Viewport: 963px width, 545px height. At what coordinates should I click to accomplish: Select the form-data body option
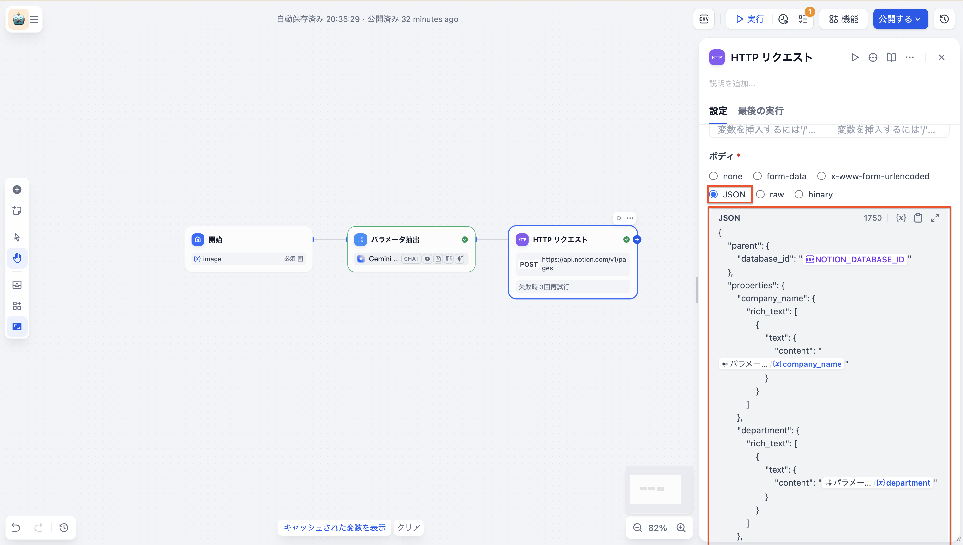click(757, 176)
